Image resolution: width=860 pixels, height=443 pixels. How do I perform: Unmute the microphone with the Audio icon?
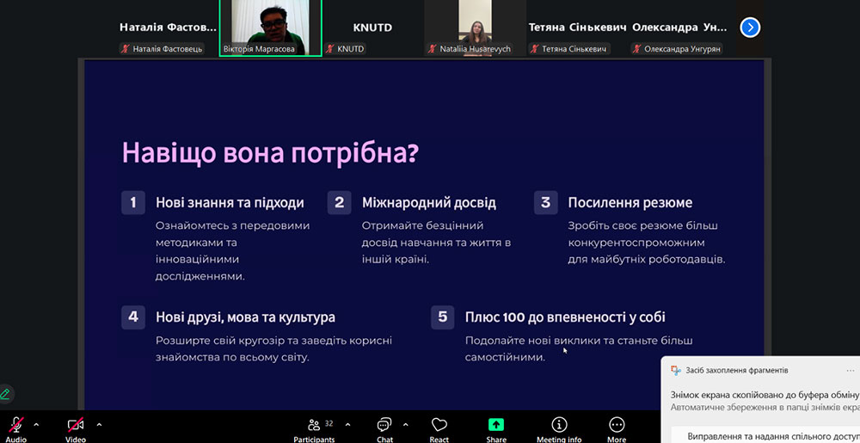click(15, 425)
